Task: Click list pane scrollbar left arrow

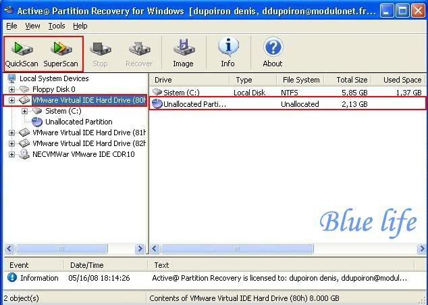Action: pyautogui.click(x=155, y=248)
